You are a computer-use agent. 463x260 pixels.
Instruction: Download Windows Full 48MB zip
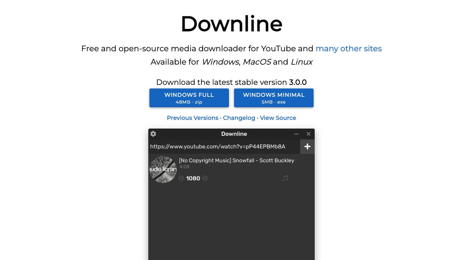pos(189,98)
